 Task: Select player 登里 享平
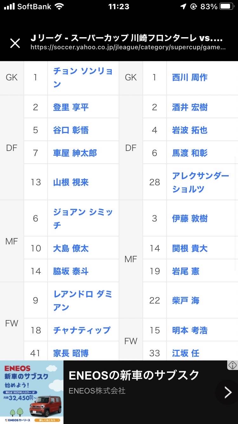click(71, 107)
